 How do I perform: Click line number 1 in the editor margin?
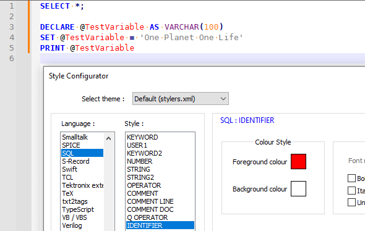click(x=12, y=6)
